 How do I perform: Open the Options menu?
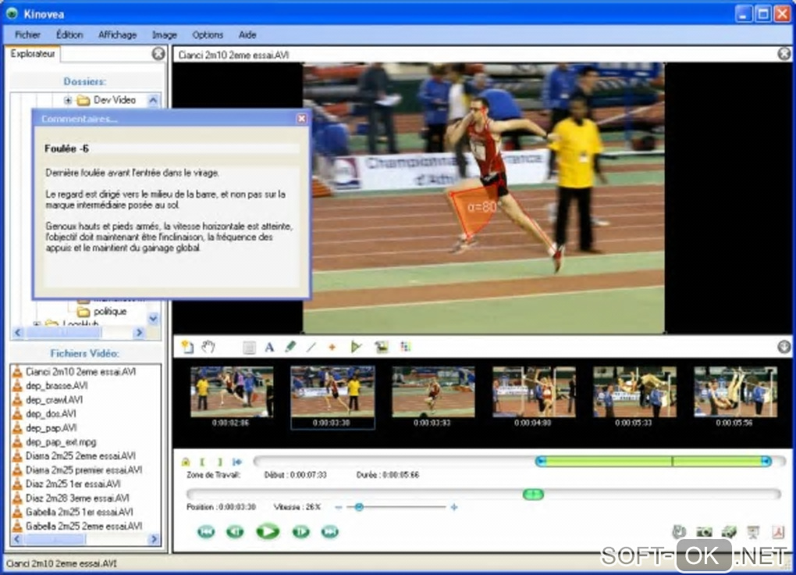coord(208,34)
